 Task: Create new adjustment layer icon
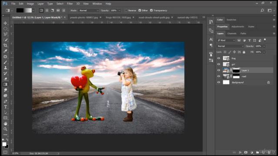(252, 152)
